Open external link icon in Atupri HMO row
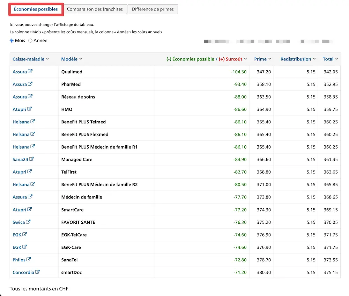 (29, 109)
